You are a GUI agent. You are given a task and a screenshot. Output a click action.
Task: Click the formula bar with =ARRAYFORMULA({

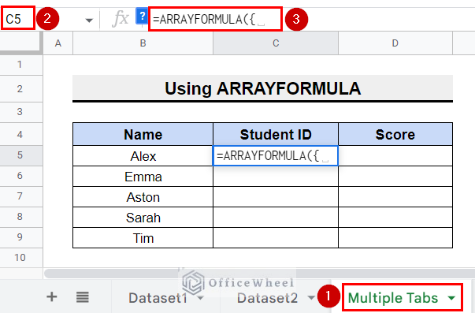pyautogui.click(x=215, y=19)
